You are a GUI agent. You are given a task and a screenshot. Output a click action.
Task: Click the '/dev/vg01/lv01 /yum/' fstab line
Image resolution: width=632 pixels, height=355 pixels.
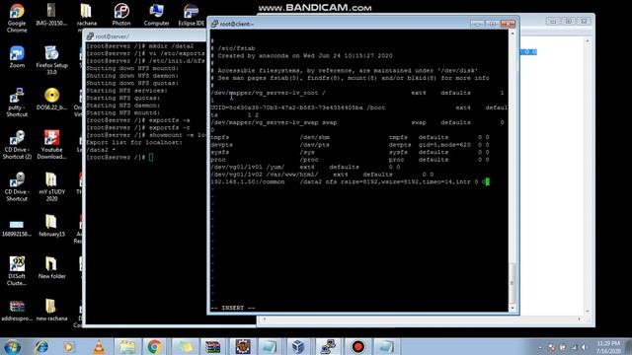coord(305,167)
